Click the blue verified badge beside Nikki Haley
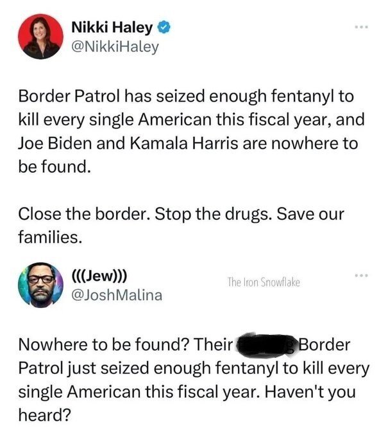The image size is (388, 437). 164,27
